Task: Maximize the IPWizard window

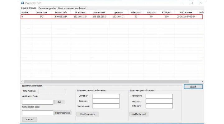Action: [x=192, y=3]
